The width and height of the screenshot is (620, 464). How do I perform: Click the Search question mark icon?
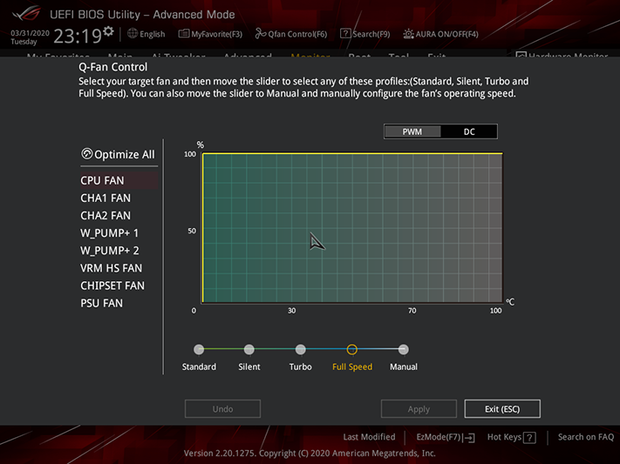[345, 34]
